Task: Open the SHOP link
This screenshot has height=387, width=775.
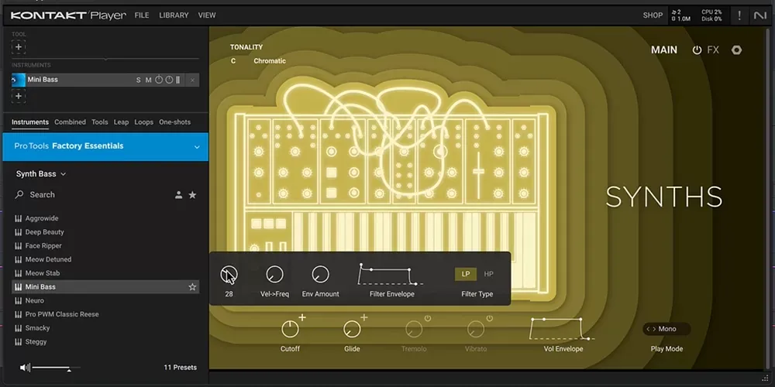Action: (653, 15)
